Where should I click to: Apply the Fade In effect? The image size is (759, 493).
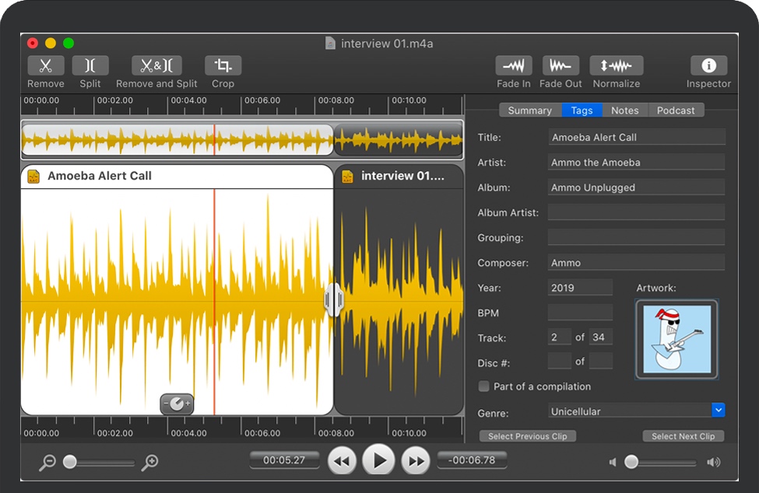[514, 66]
